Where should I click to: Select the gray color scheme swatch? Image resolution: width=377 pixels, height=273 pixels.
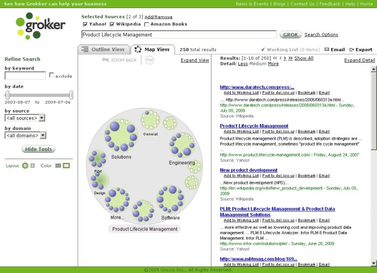[x=58, y=166]
